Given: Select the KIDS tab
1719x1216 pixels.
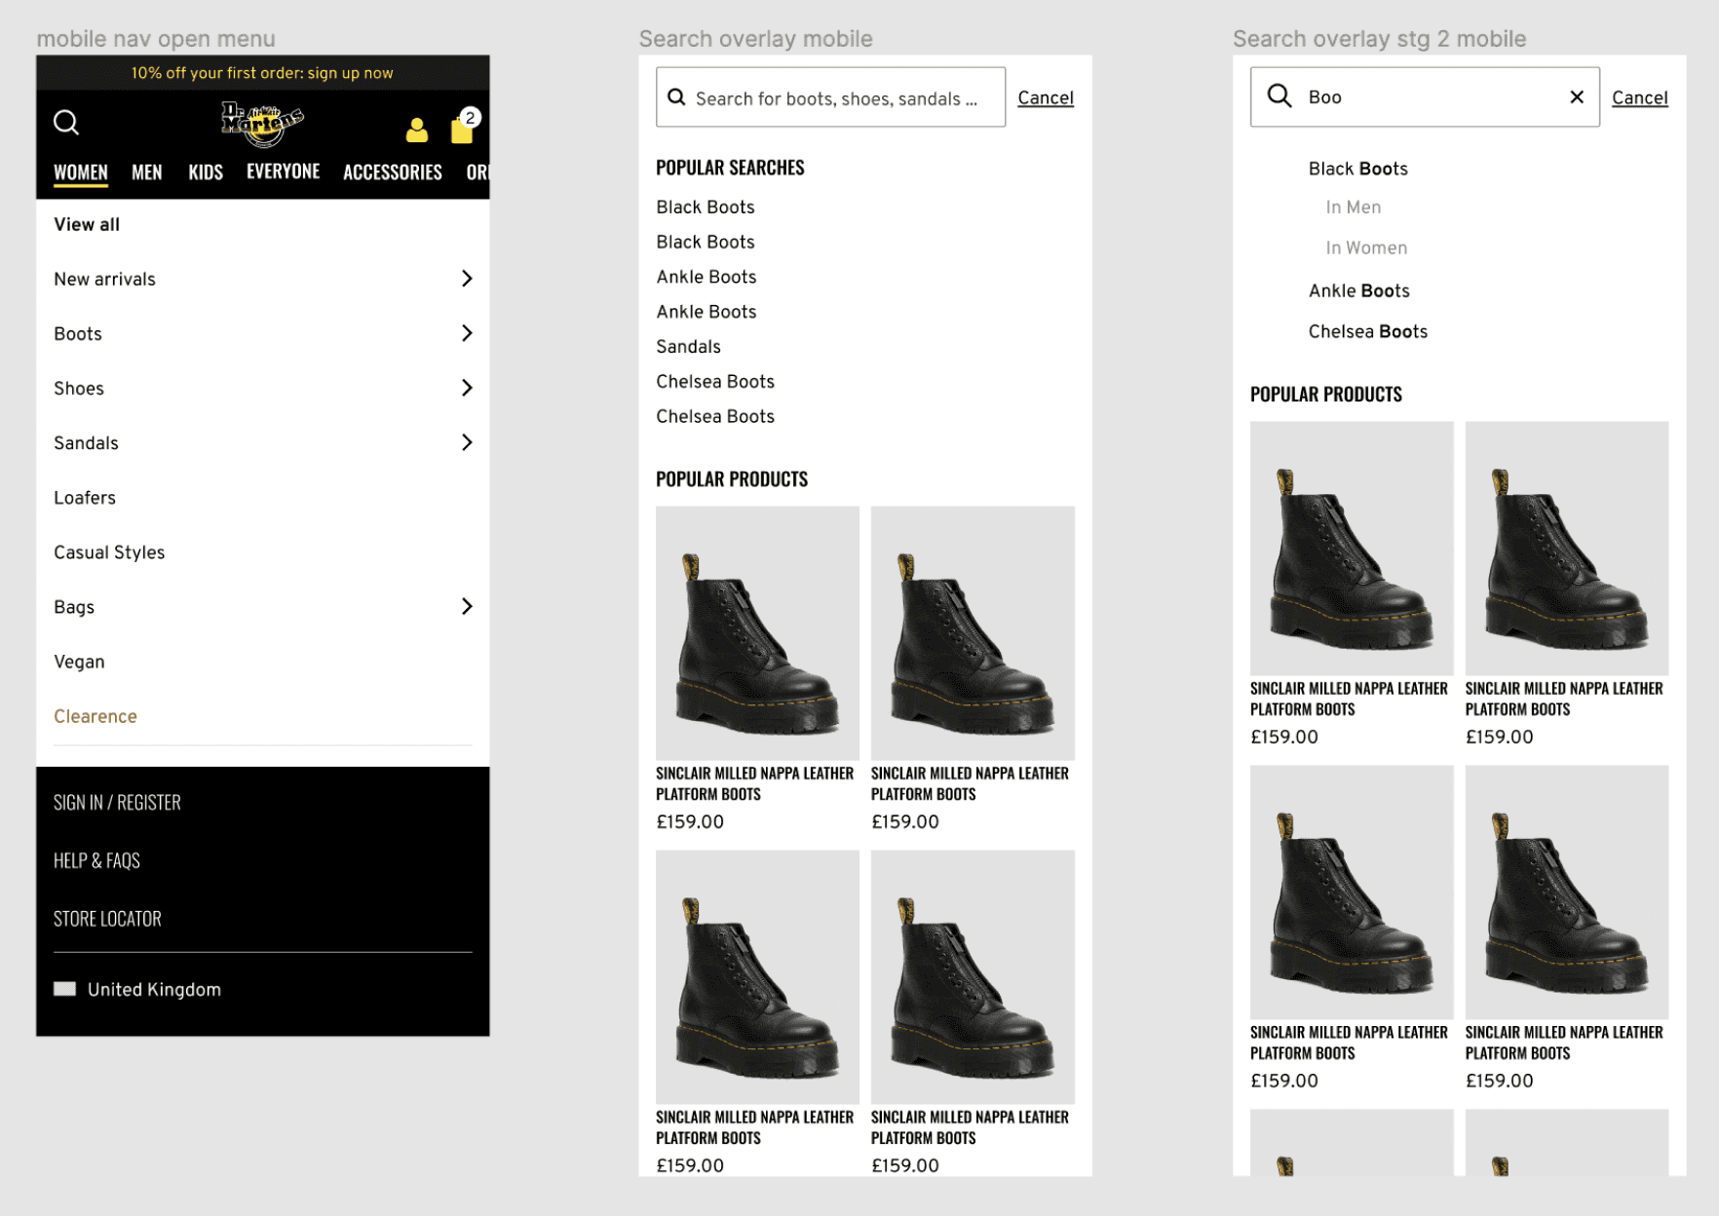Looking at the screenshot, I should (206, 172).
